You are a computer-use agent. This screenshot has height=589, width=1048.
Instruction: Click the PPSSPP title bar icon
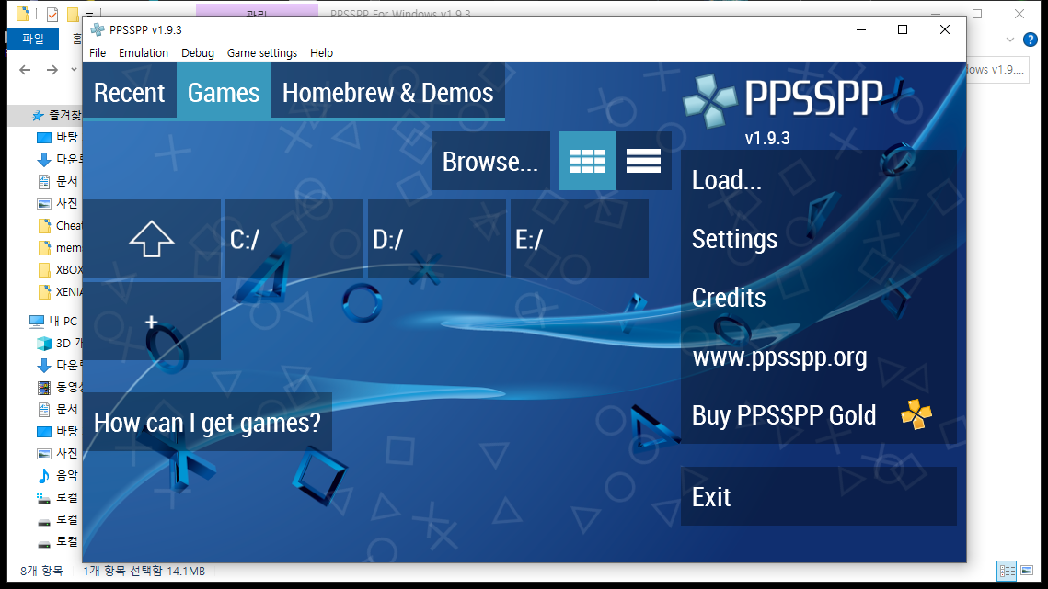pos(98,29)
